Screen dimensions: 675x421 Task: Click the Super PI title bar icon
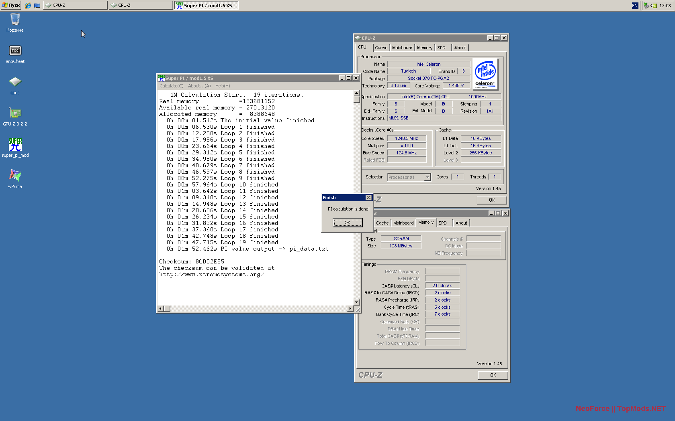point(161,78)
